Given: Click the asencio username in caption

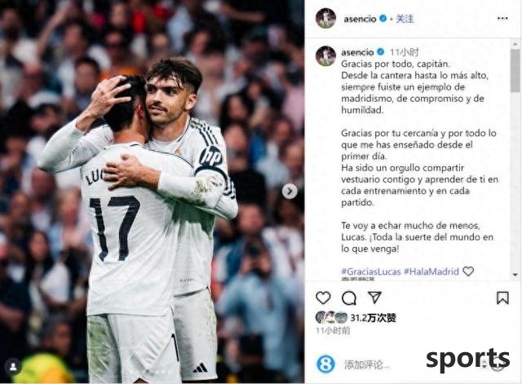Looking at the screenshot, I should 357,52.
